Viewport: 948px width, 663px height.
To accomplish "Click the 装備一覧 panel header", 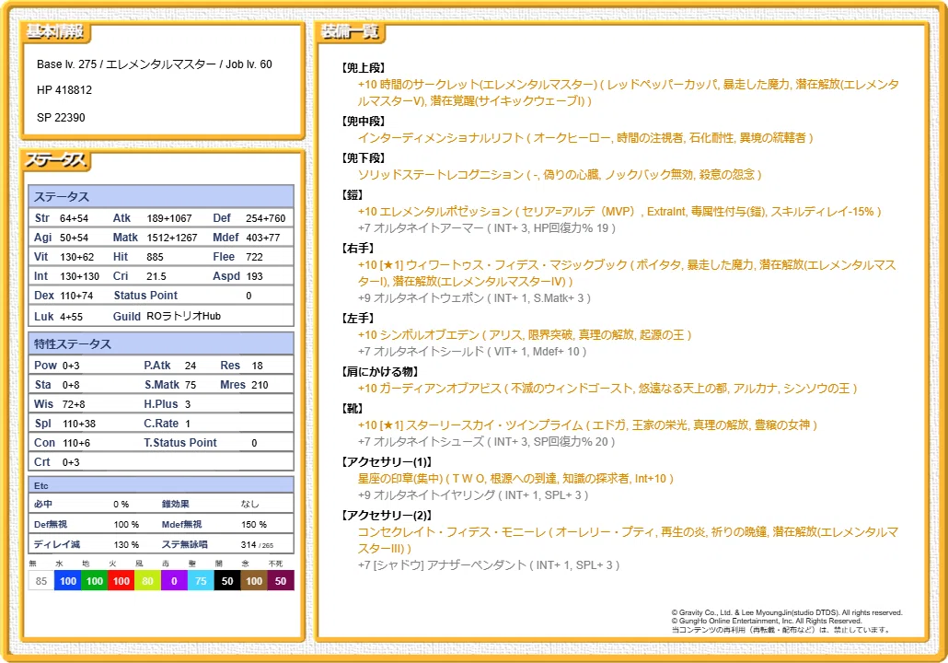I will (x=350, y=31).
